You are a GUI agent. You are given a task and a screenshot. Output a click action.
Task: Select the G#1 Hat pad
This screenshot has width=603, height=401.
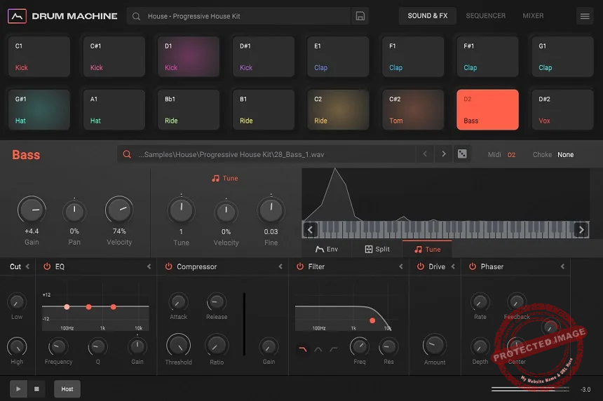(39, 109)
